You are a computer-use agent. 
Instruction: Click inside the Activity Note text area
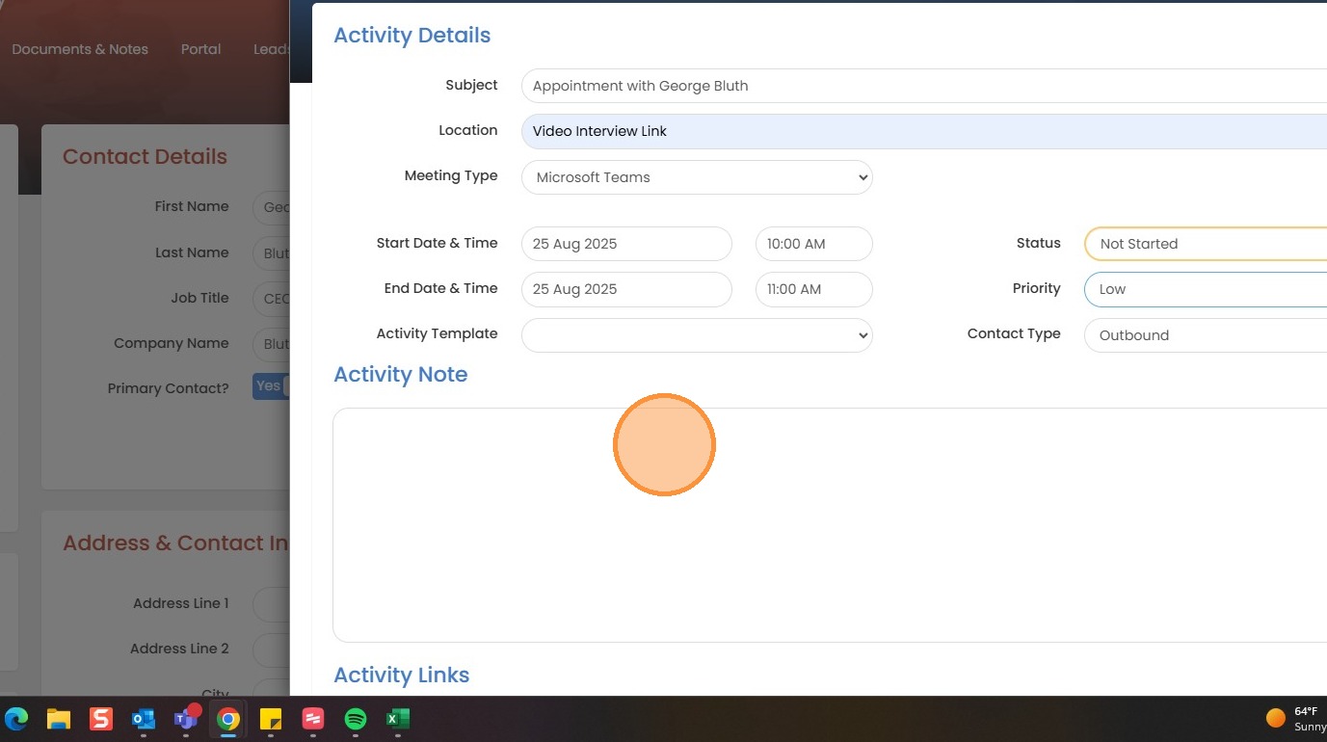830,525
